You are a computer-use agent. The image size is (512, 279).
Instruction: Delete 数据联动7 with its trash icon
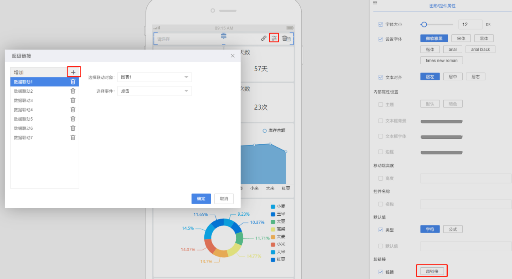(73, 137)
